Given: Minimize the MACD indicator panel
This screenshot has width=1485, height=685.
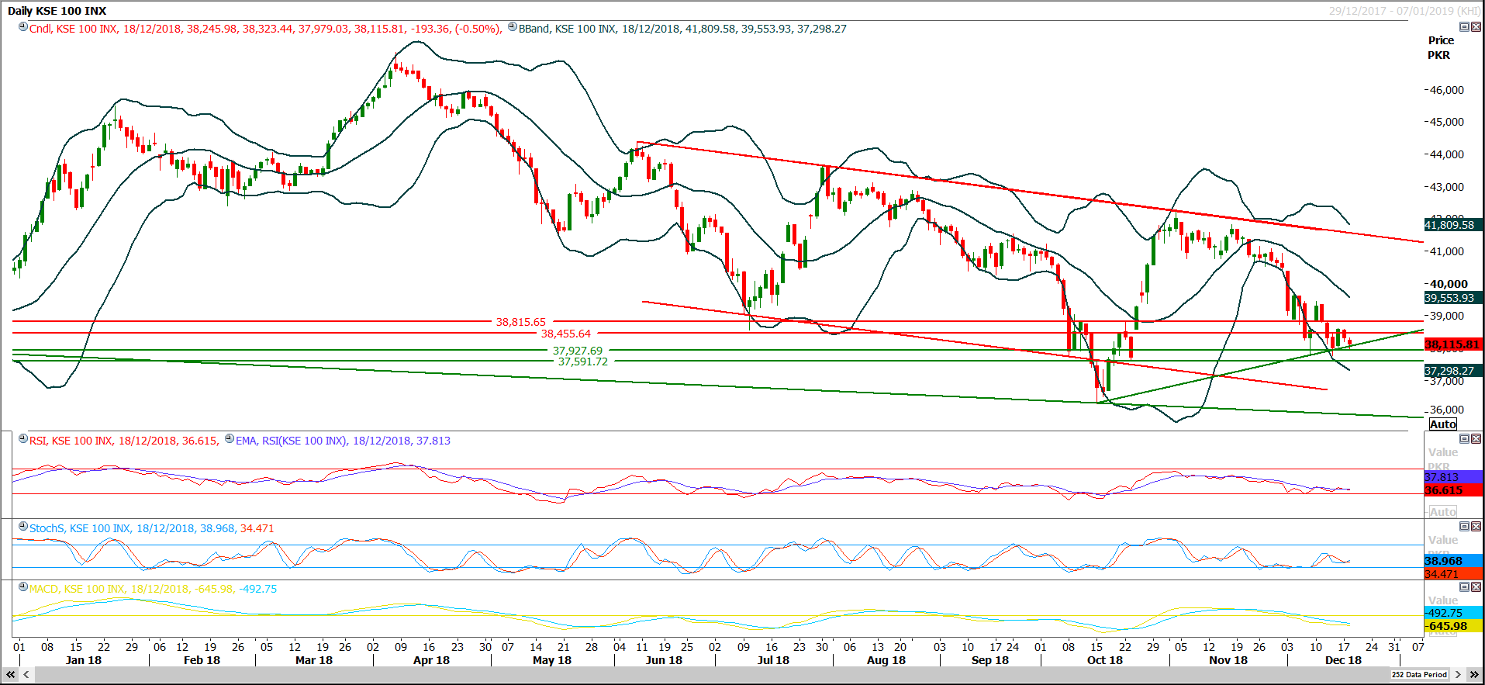Looking at the screenshot, I should click(x=1464, y=587).
